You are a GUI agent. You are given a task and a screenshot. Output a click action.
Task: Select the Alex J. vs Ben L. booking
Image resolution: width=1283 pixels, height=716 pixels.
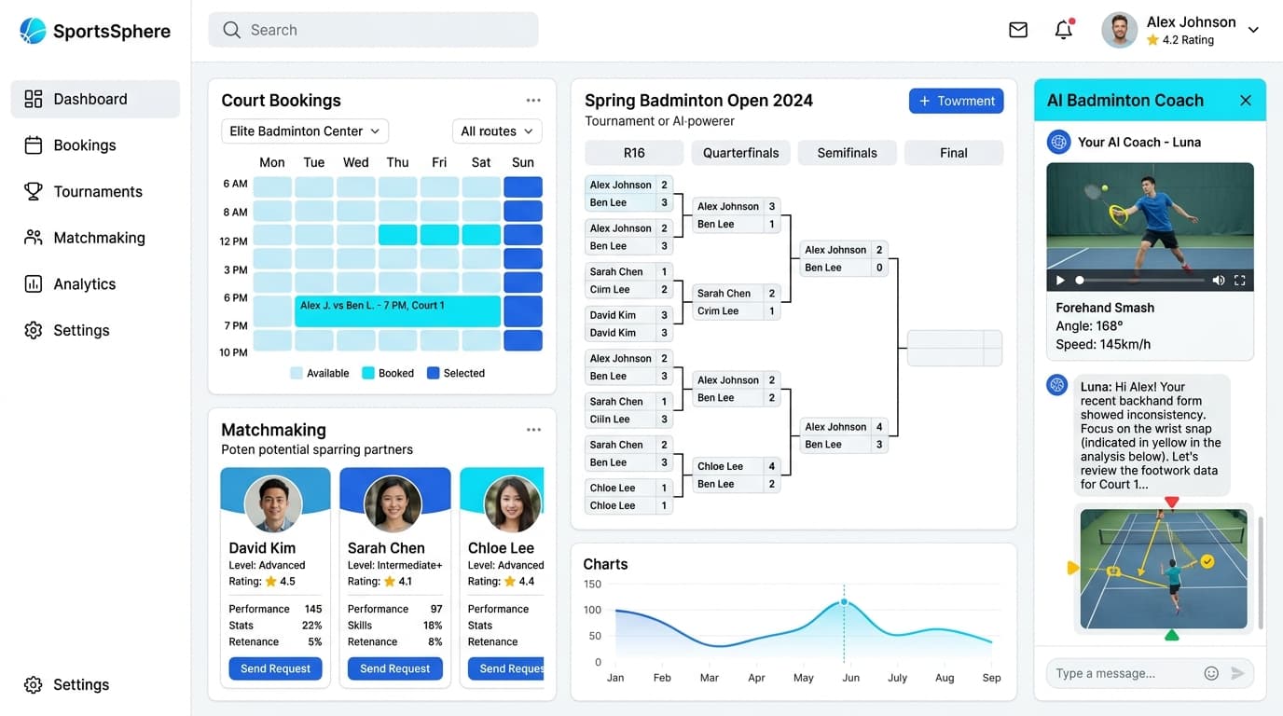pyautogui.click(x=398, y=310)
